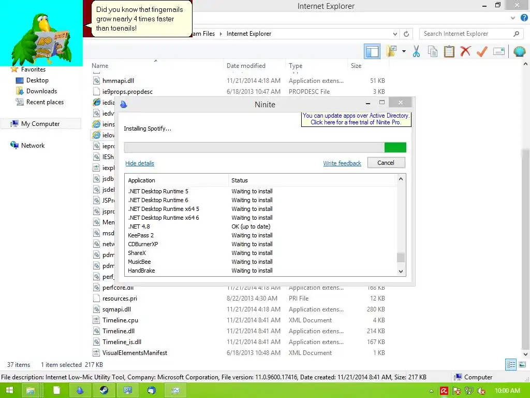Open dropdown arrow next to folder options
Image resolution: width=530 pixels, height=398 pixels.
point(404,51)
